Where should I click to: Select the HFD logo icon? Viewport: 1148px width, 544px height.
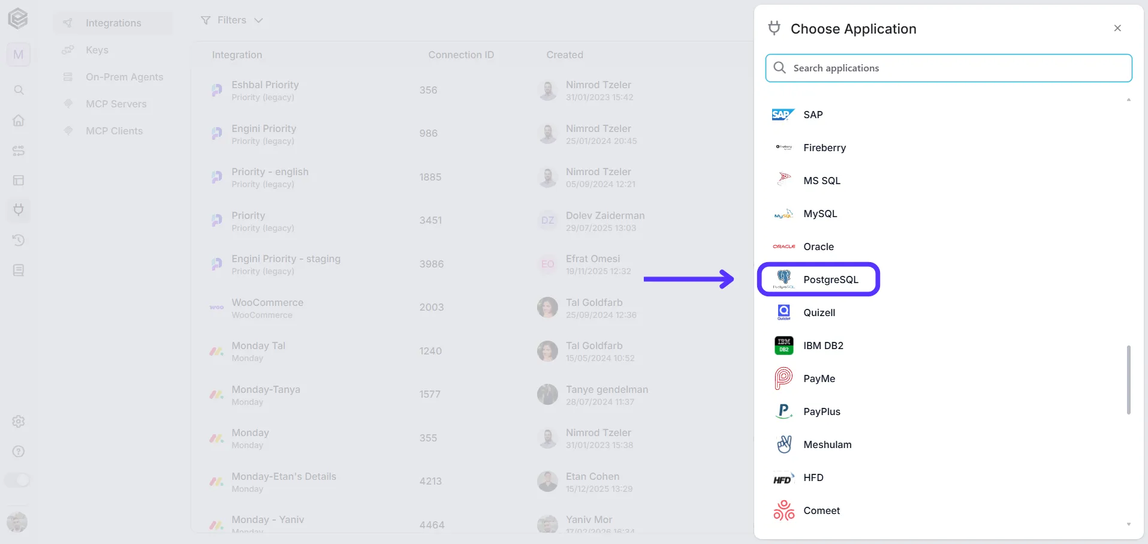tap(784, 478)
